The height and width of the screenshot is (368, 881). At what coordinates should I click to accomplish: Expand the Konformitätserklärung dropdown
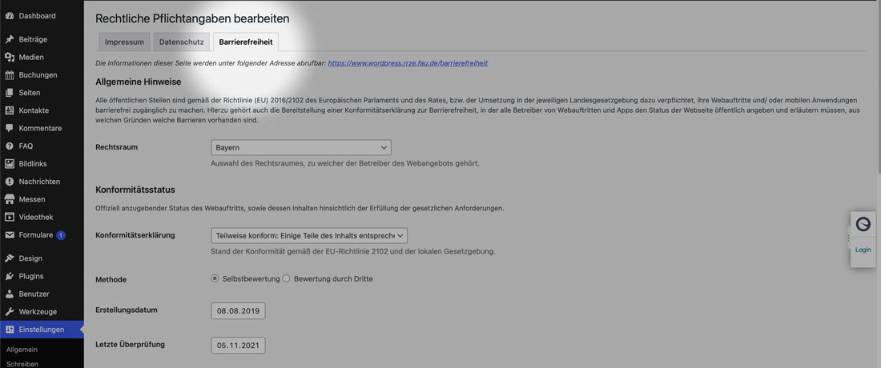coord(309,235)
